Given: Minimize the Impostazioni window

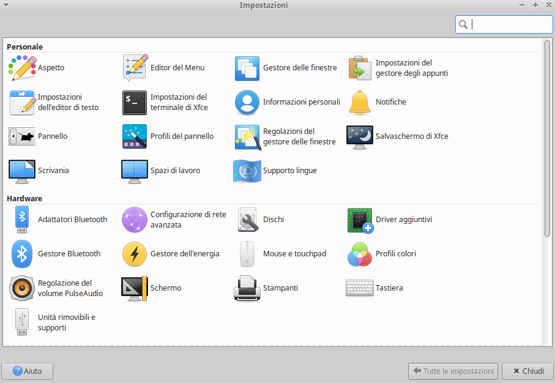Looking at the screenshot, I should [522, 5].
